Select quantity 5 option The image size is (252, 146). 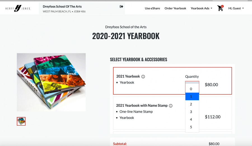[192, 127]
